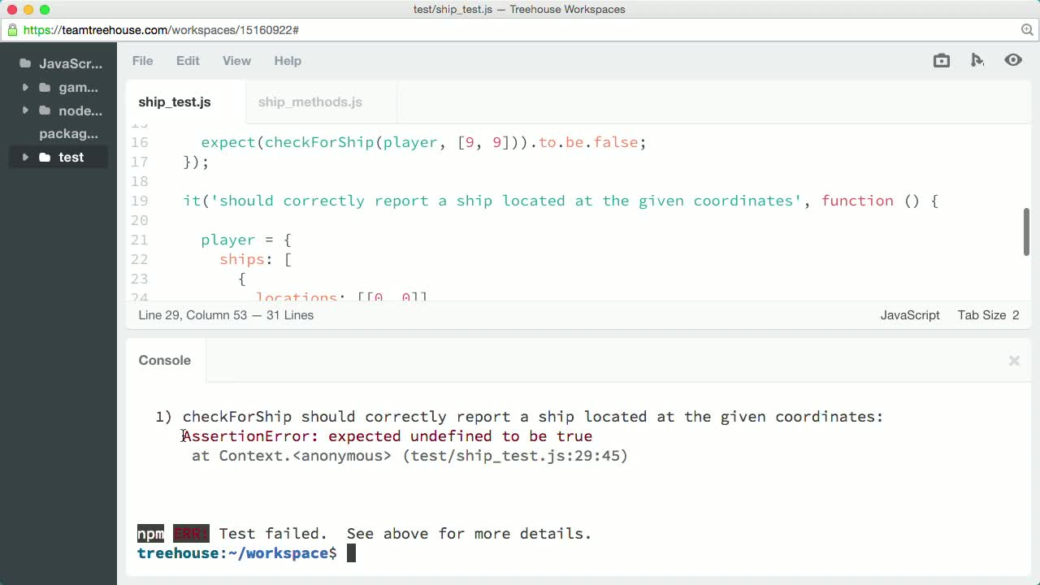
Task: Select the Console tab
Action: pos(165,361)
